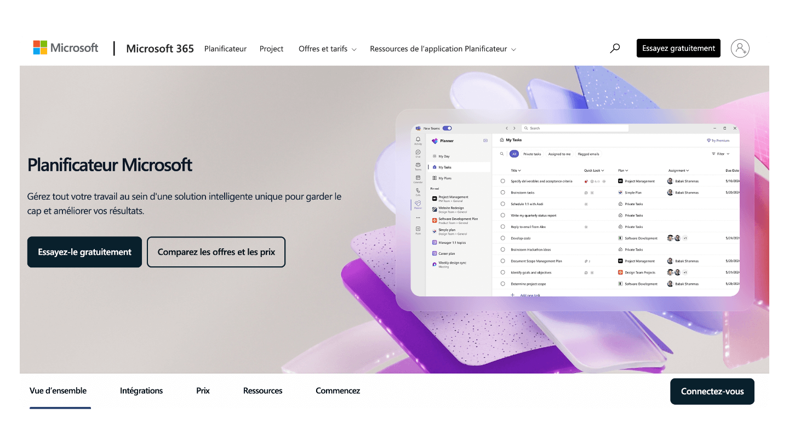Mark 'Specify deliverables and acceptance criteria' complete
789x443 pixels.
[503, 181]
